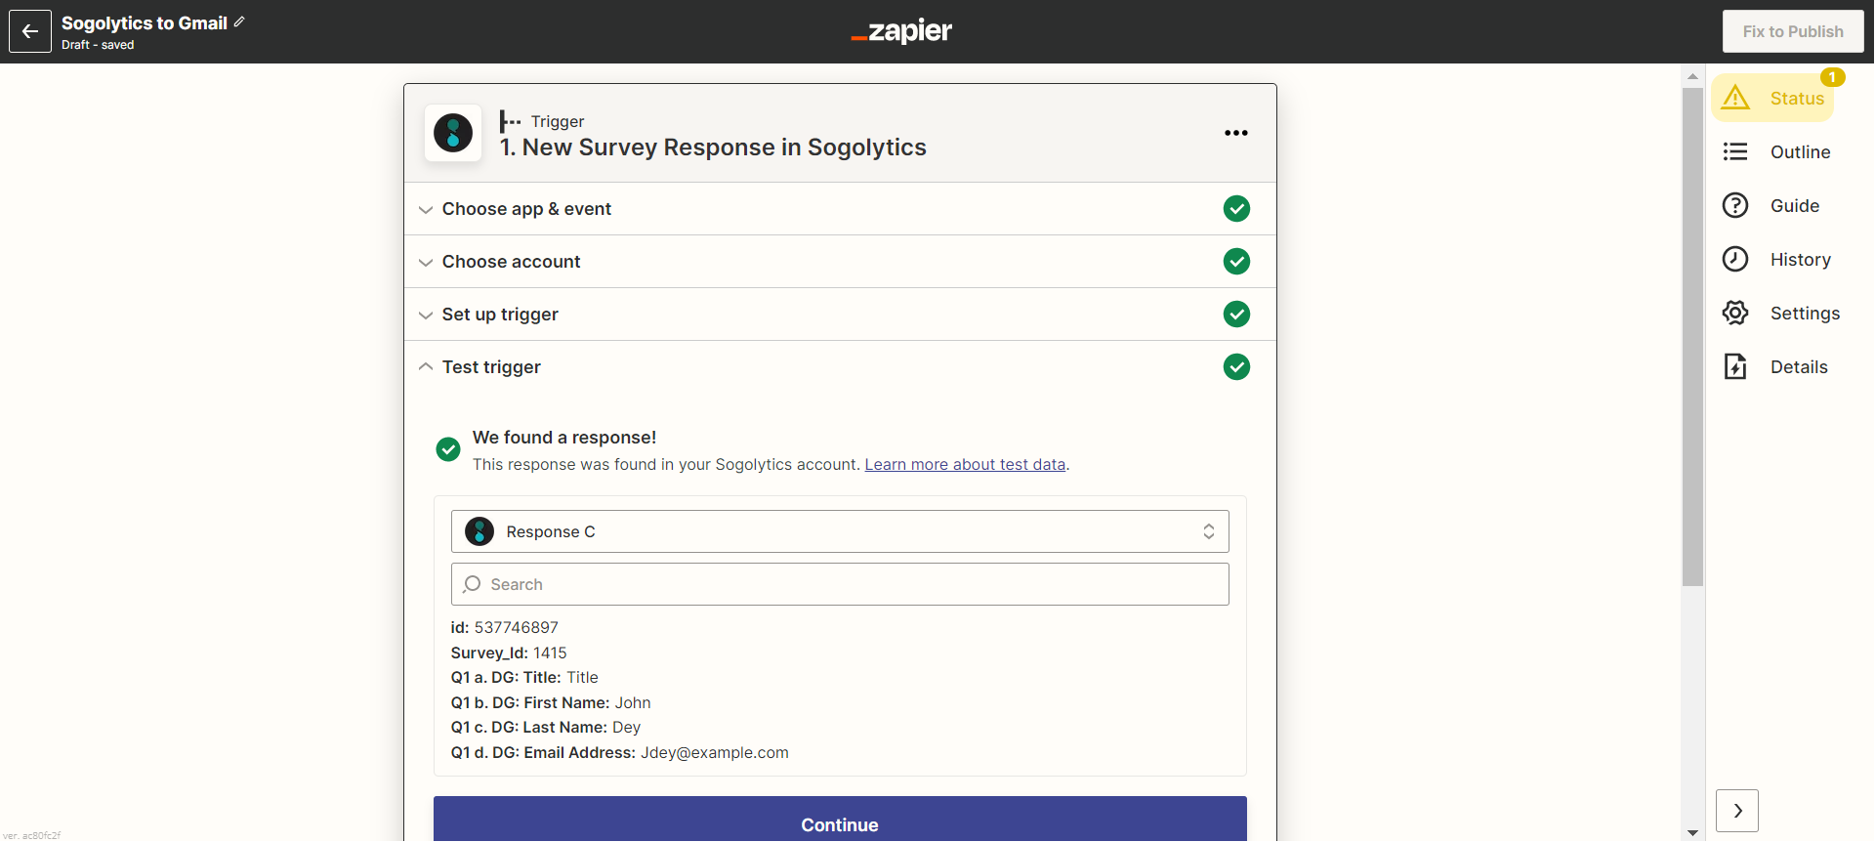Expand the Choose app & event section

[x=526, y=209]
